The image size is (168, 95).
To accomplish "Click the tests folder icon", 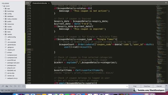I will click(x=6, y=32).
